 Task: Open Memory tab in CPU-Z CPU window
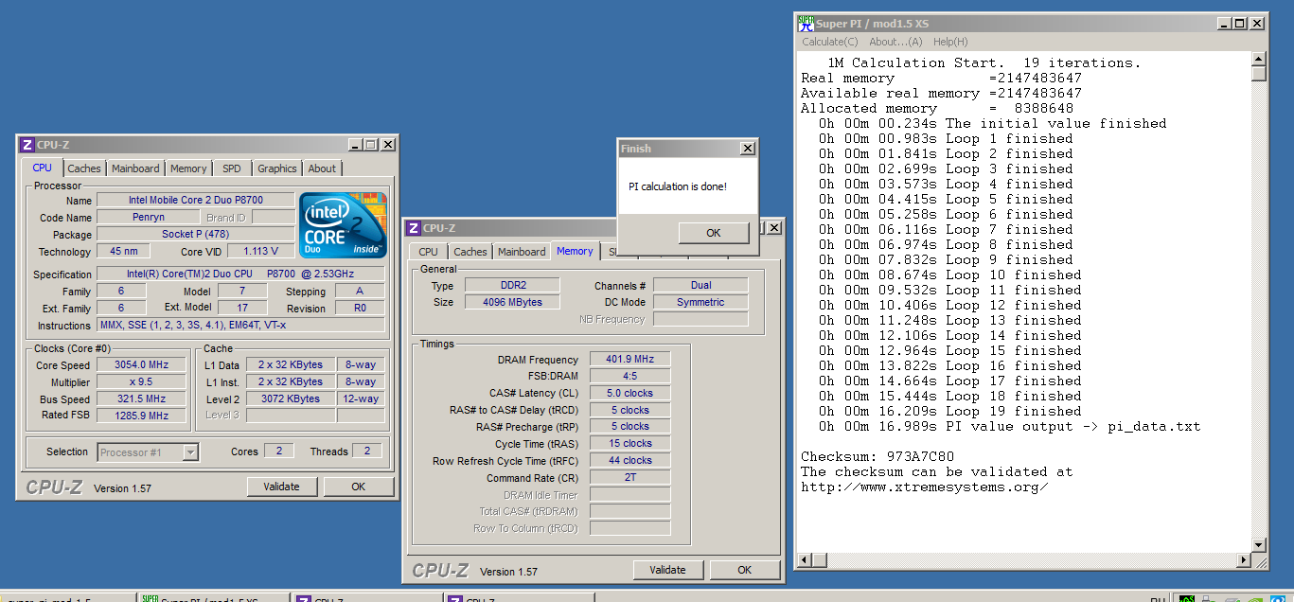click(188, 168)
